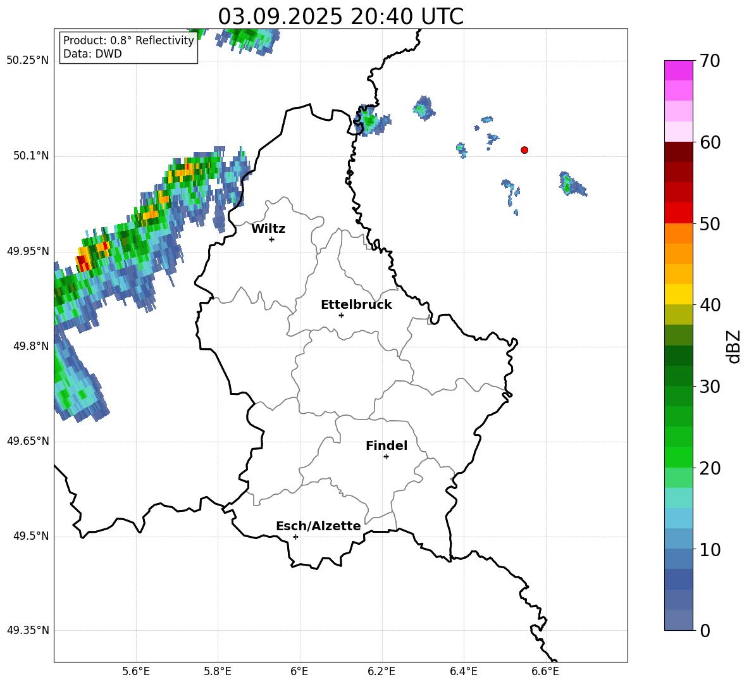Click the 70 label on colorbar
749x684 pixels.
[x=710, y=61]
